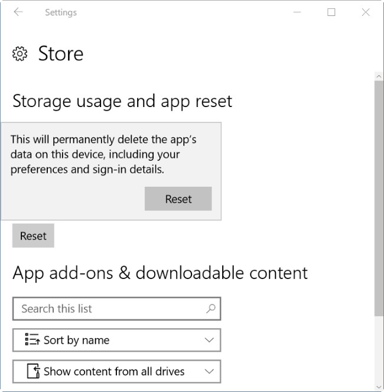Open the Sort by name dropdown
This screenshot has height=392, width=384.
[x=116, y=340]
